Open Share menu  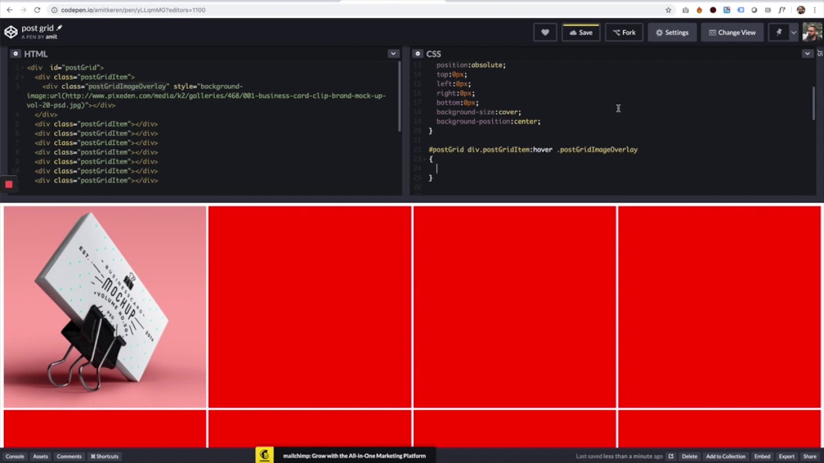[x=810, y=456]
